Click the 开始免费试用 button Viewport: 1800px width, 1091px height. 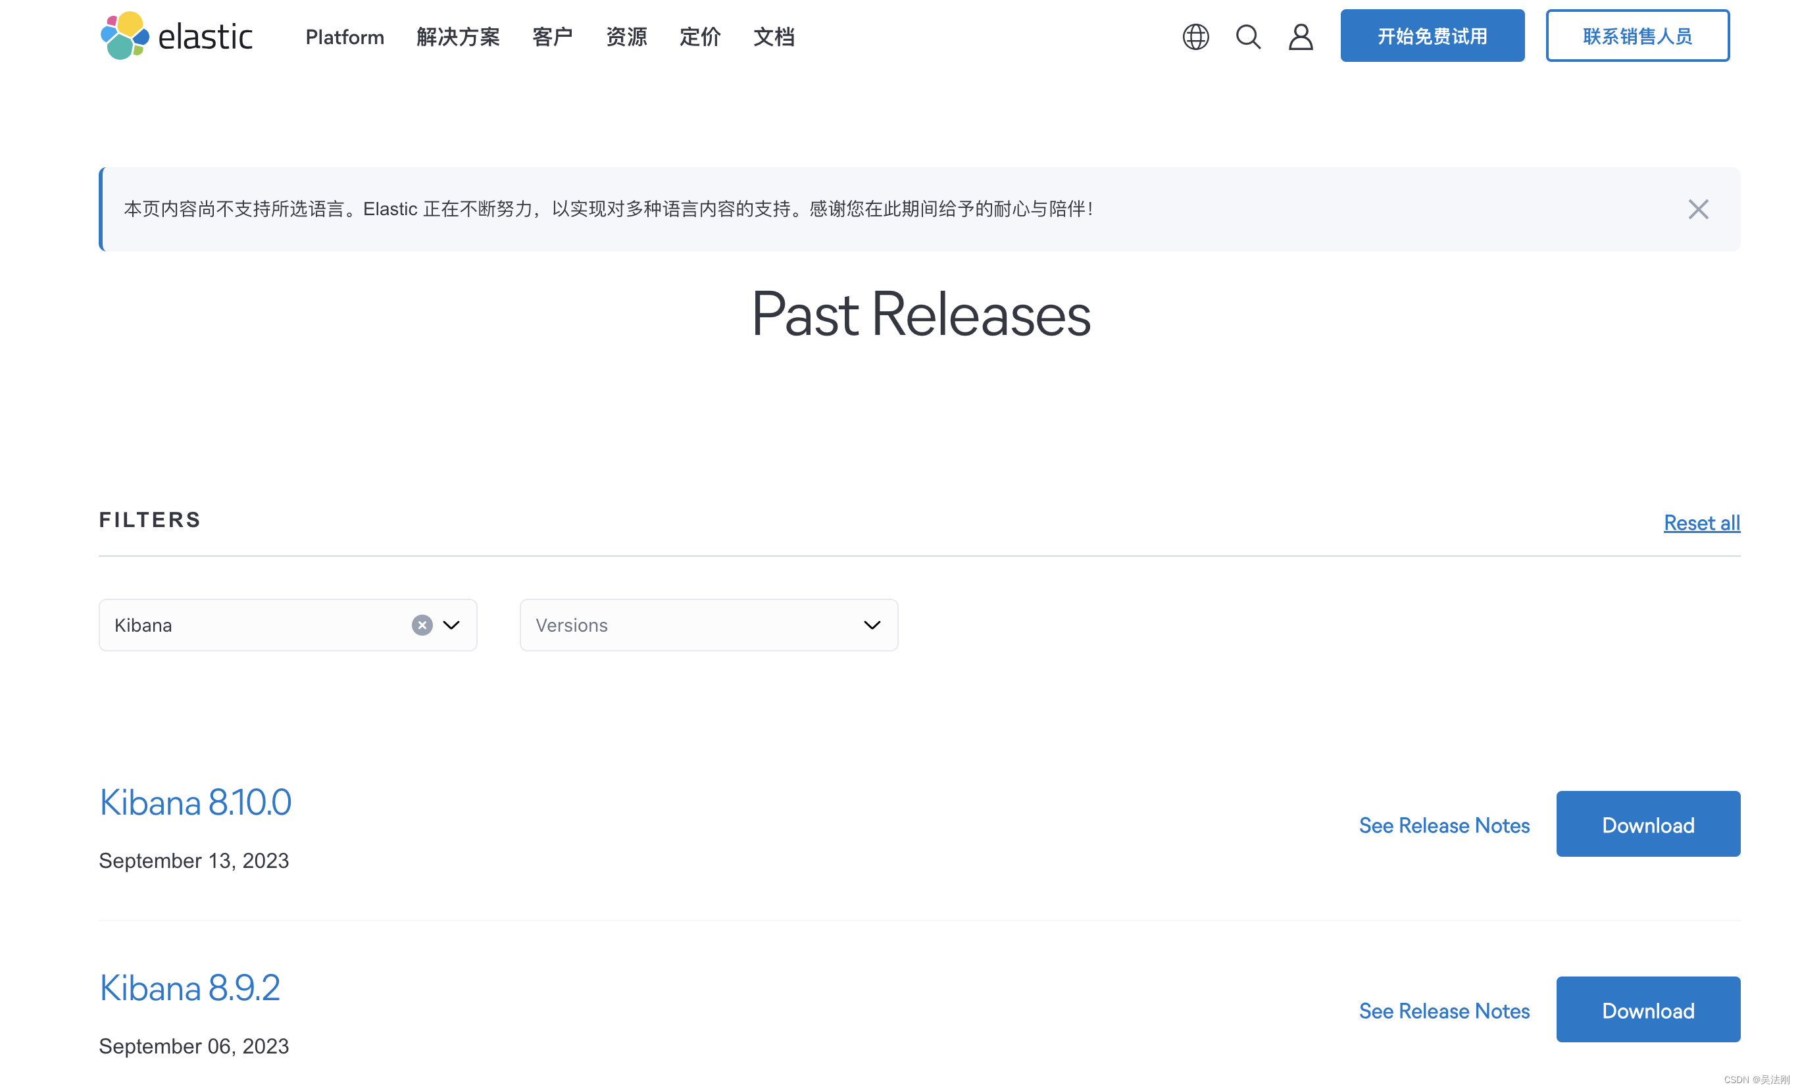(x=1432, y=36)
